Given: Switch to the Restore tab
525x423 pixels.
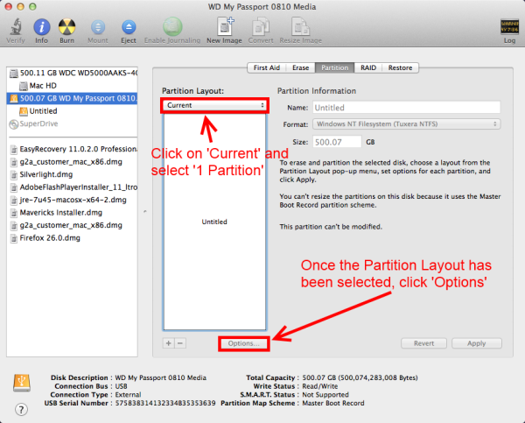Looking at the screenshot, I should [400, 67].
